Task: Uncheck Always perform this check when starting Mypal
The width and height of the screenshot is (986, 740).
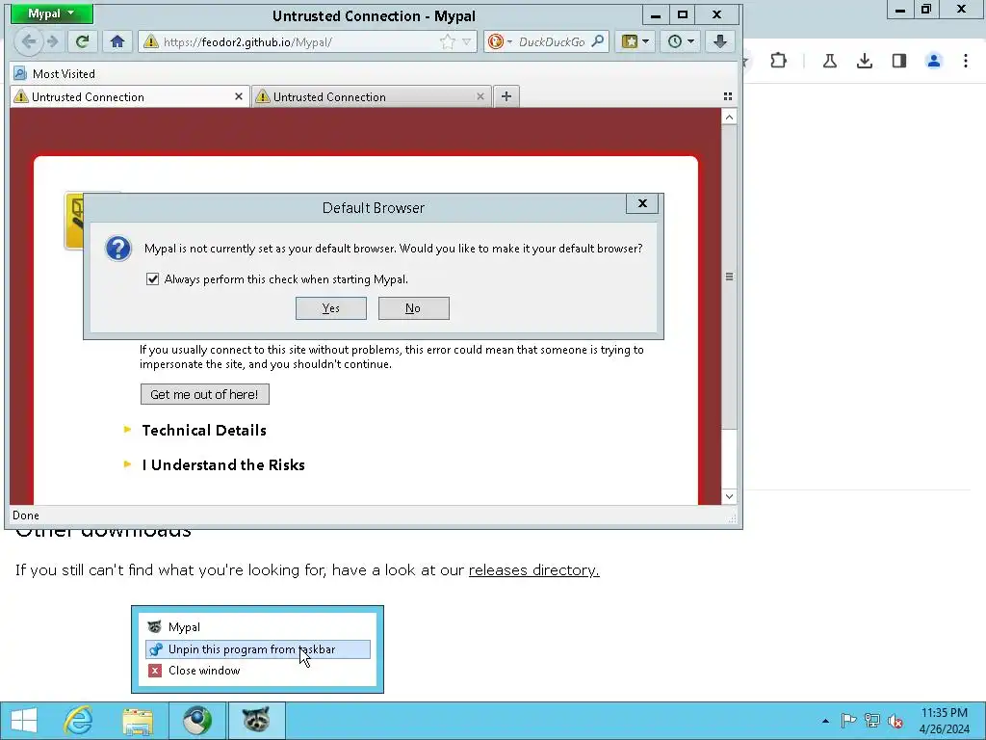Action: coord(153,278)
